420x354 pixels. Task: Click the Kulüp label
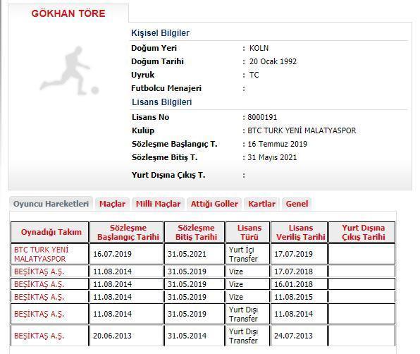pos(143,130)
